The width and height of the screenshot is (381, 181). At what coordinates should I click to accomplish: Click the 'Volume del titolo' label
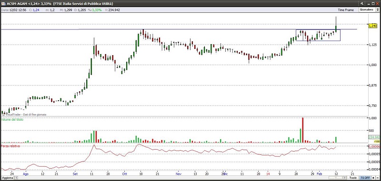12,119
